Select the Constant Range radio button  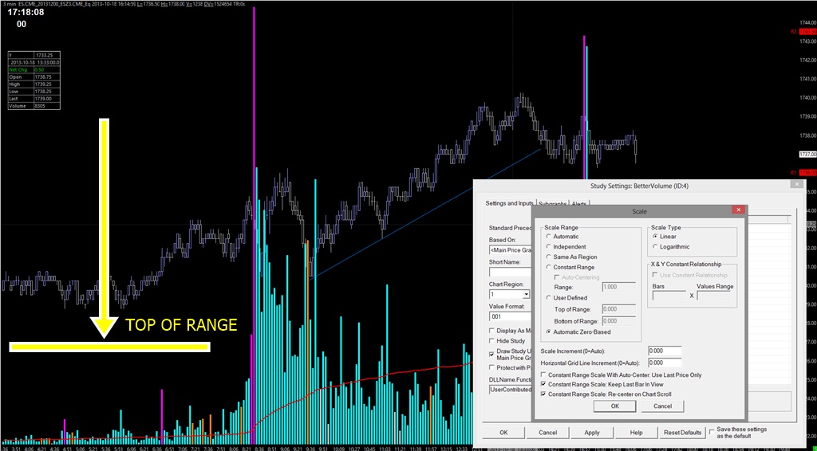click(548, 267)
